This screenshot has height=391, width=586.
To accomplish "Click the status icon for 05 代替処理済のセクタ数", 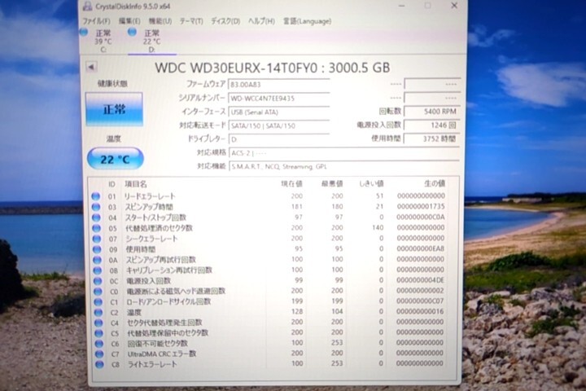I will [96, 228].
